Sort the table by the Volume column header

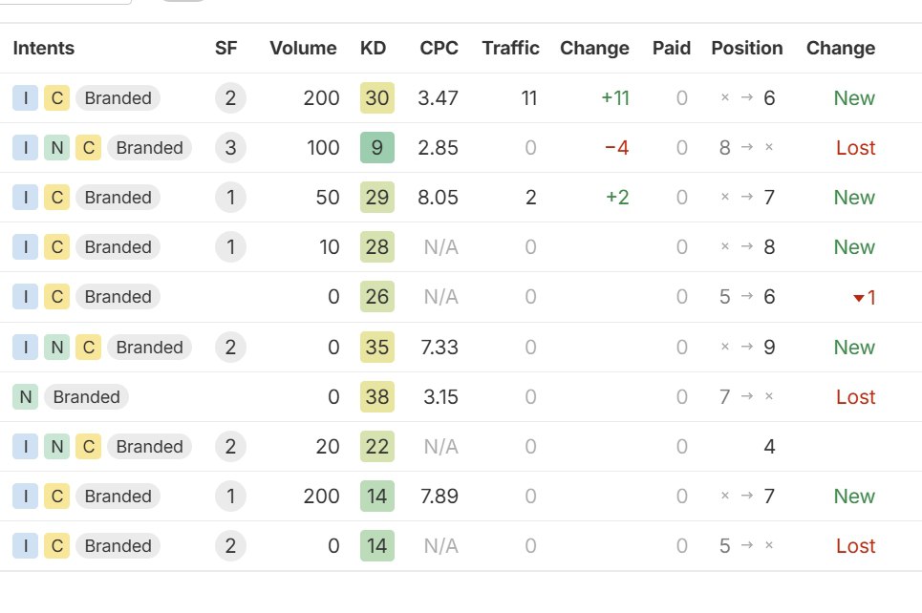click(303, 49)
